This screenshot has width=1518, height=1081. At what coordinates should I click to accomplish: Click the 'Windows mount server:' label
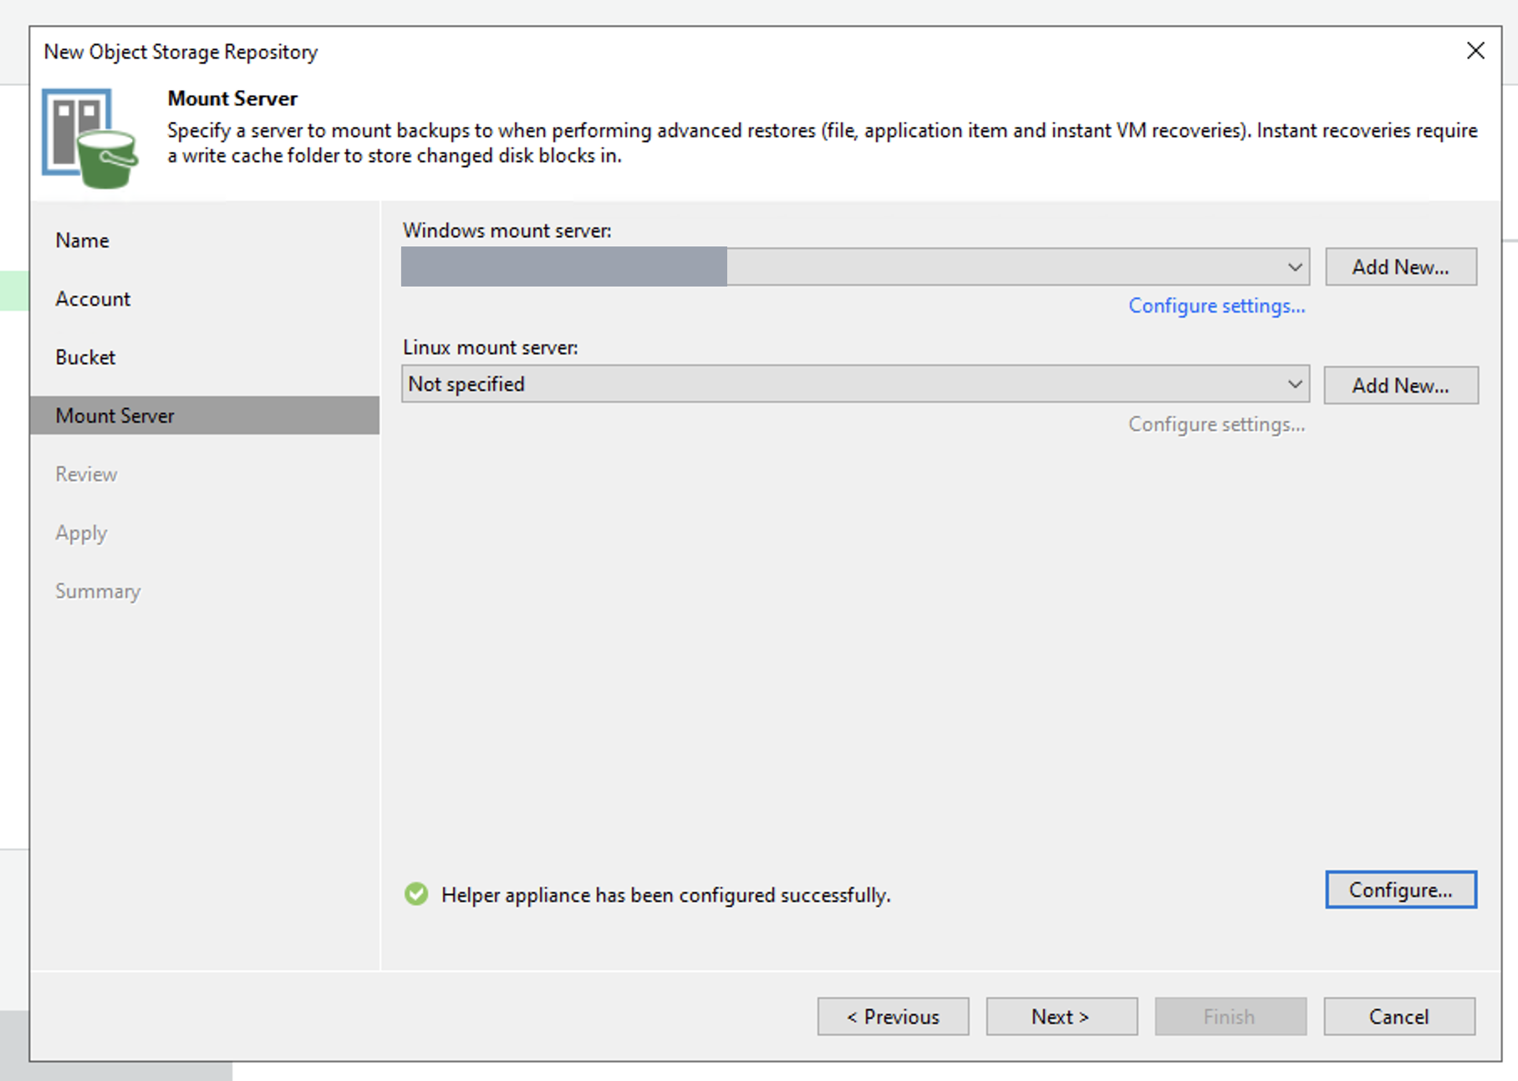click(507, 231)
